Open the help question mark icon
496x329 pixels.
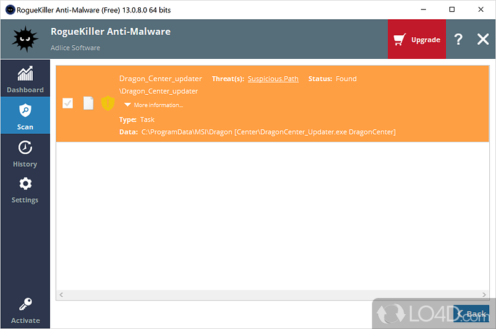pyautogui.click(x=458, y=39)
